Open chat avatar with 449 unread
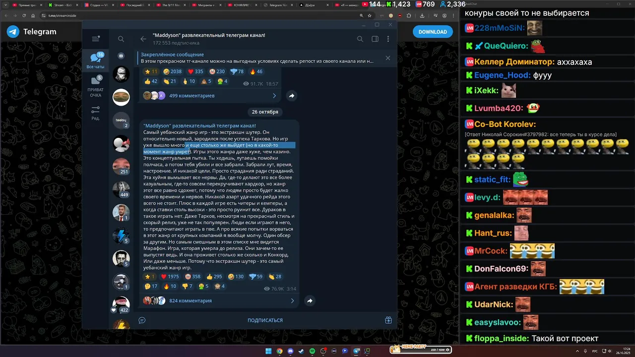Image resolution: width=635 pixels, height=357 pixels. pos(121,189)
